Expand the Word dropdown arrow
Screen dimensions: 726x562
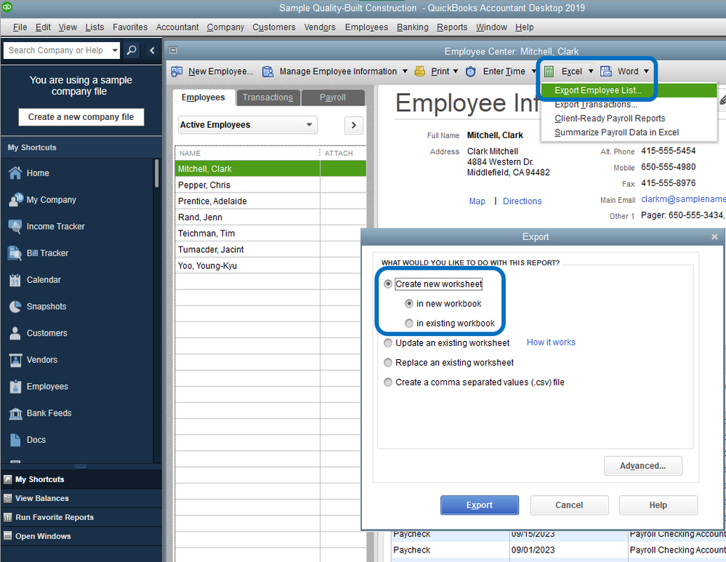pyautogui.click(x=646, y=71)
